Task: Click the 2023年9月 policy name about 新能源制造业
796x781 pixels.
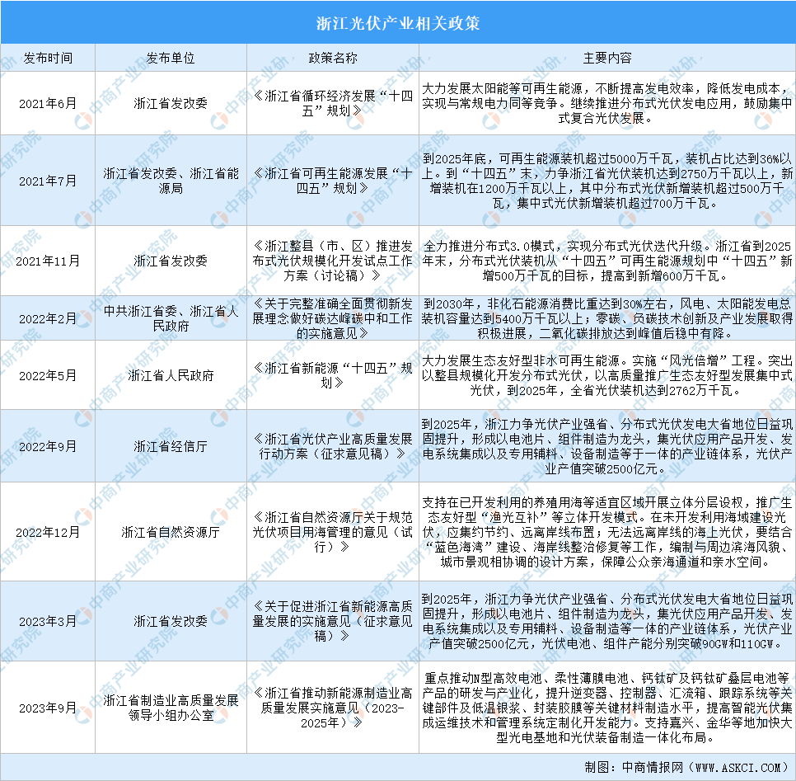Action: click(333, 708)
